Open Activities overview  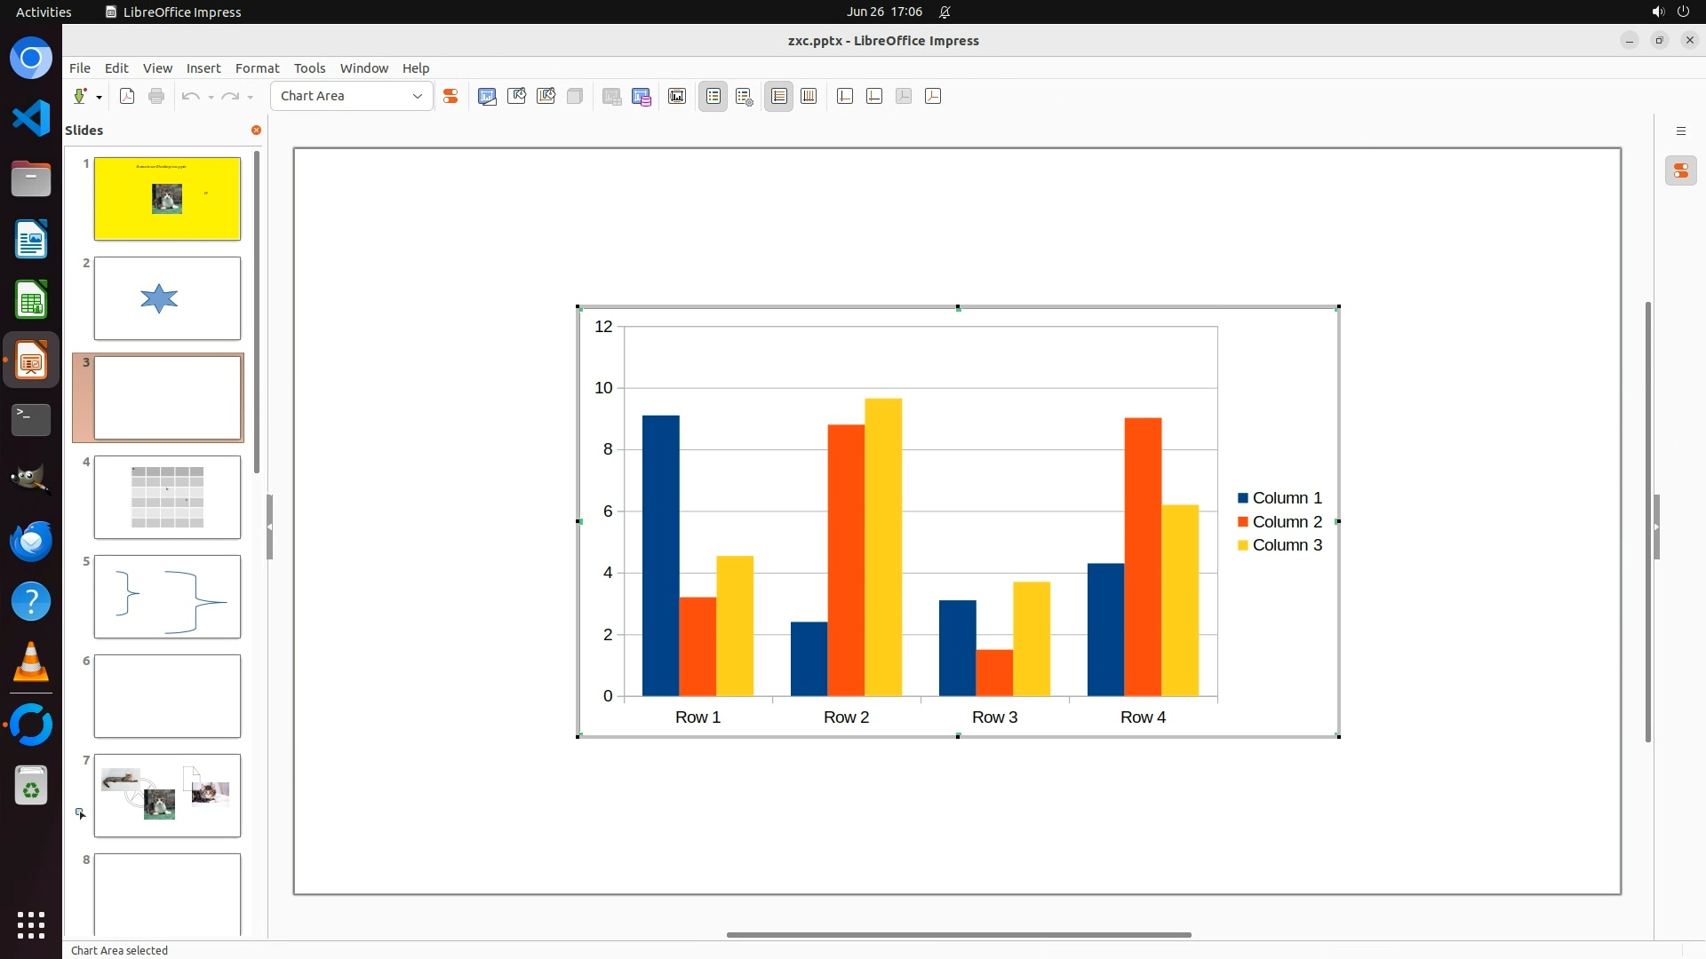pyautogui.click(x=44, y=12)
